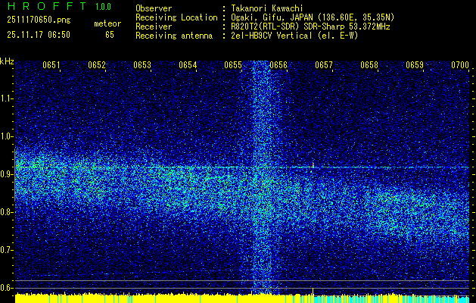Click the observer name Takanori Kawachi
The height and width of the screenshot is (303, 476).
point(267,8)
